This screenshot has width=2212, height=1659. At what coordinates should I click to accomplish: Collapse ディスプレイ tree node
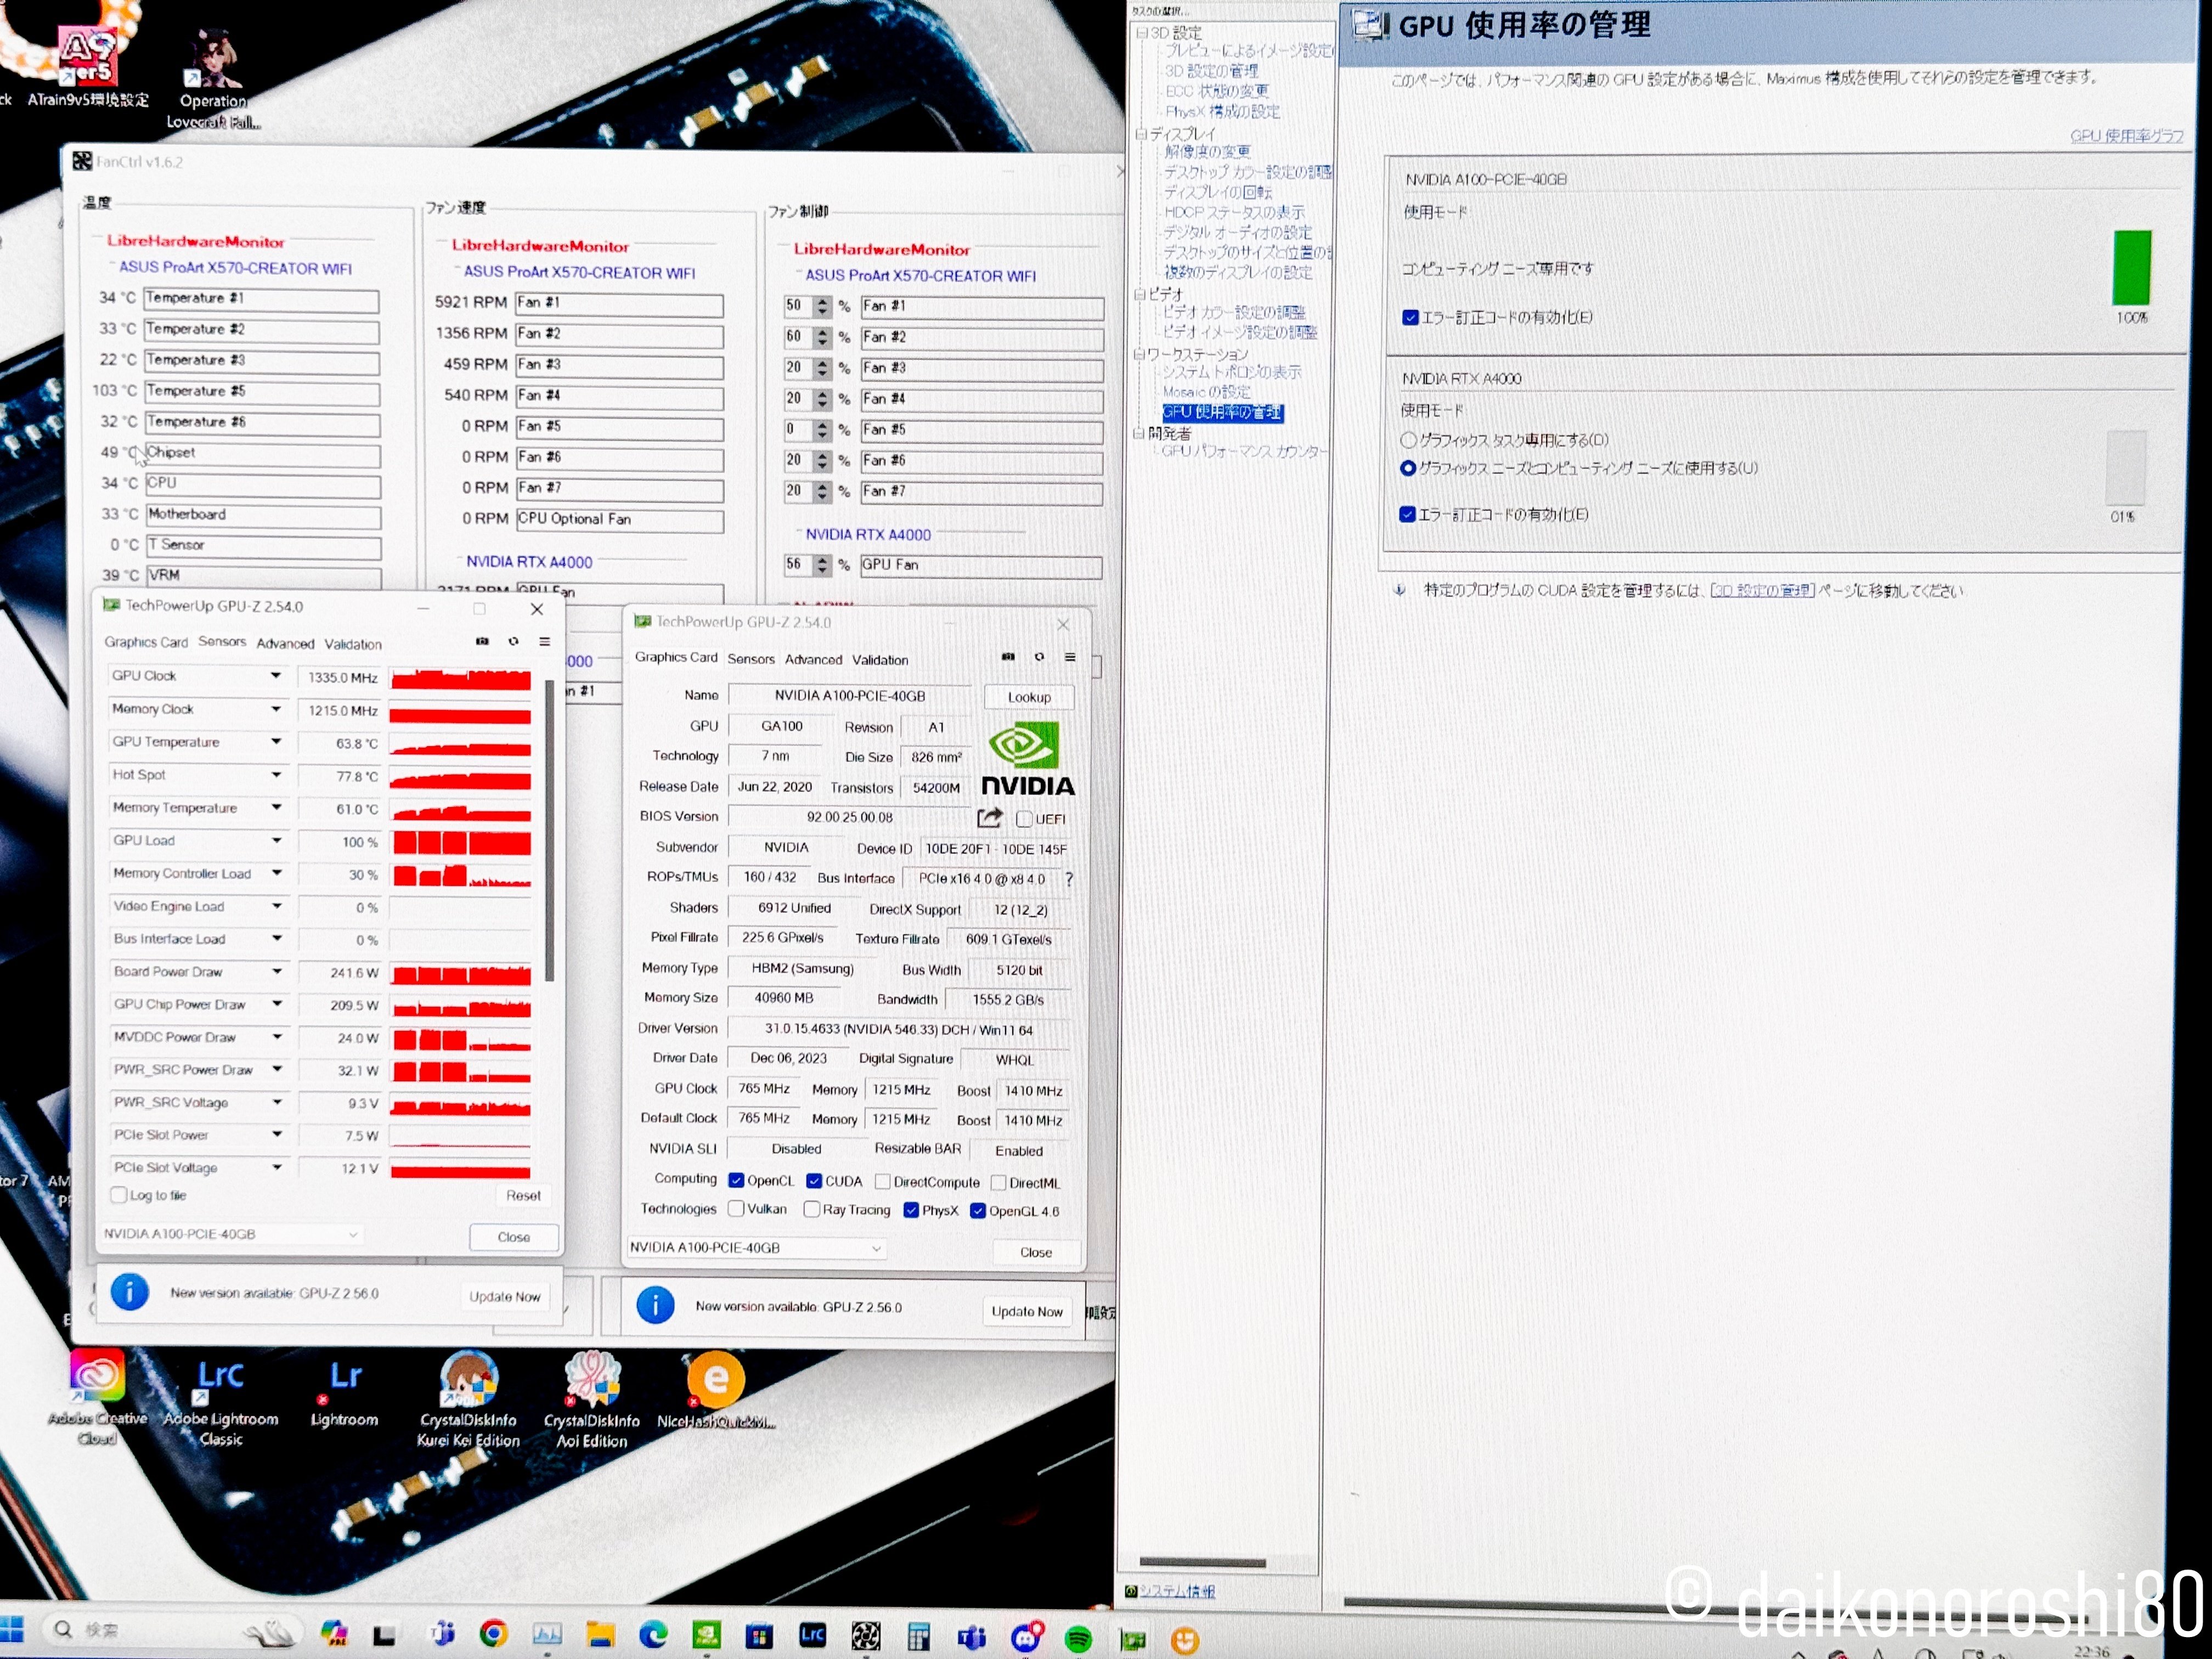click(x=1141, y=133)
